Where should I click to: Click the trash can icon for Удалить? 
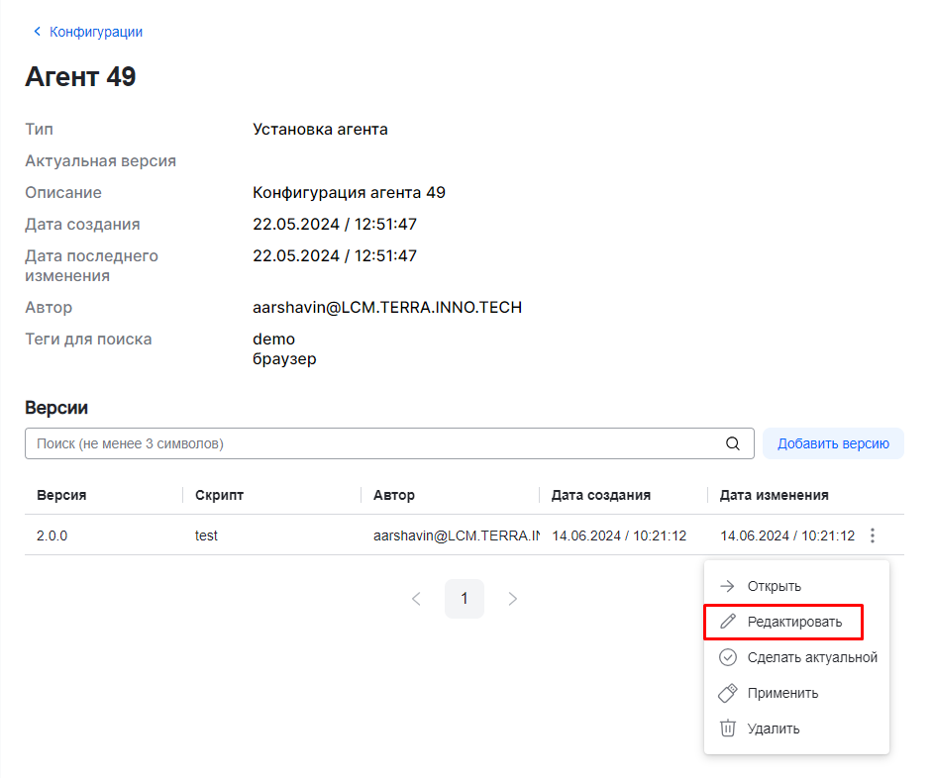pos(728,729)
